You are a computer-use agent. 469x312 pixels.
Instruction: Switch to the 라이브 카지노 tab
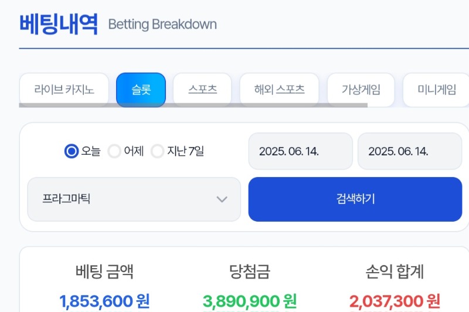coord(64,90)
